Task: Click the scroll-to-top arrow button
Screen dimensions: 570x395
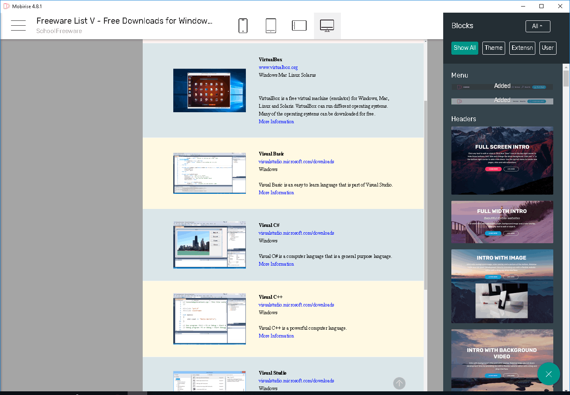Action: [399, 383]
